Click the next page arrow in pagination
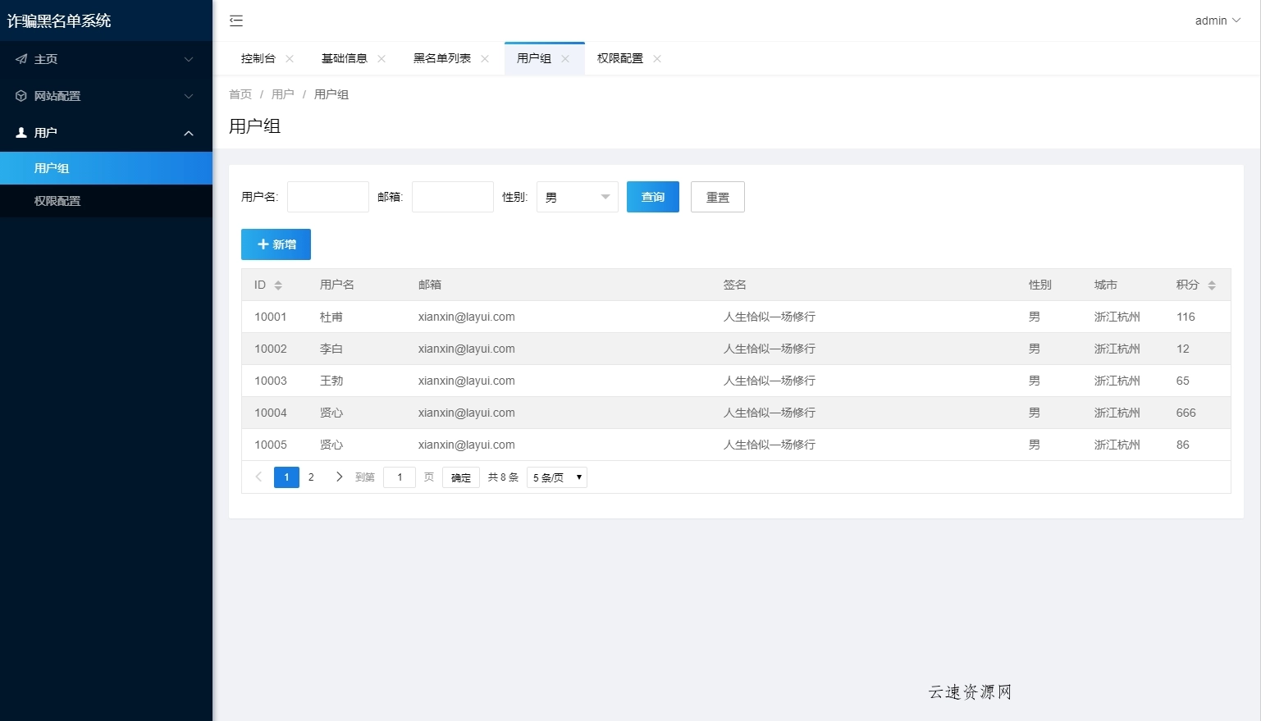 [x=340, y=477]
